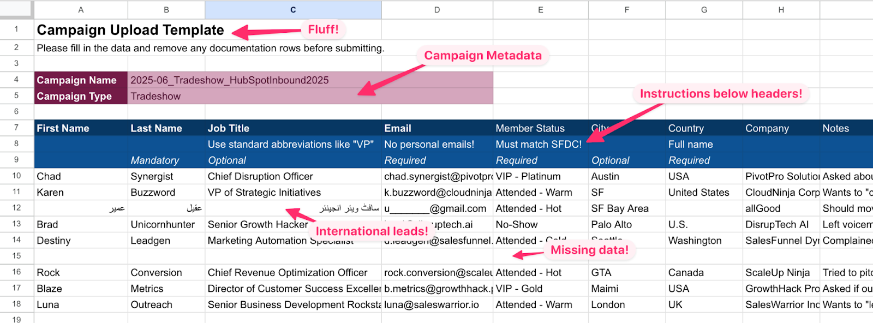Select column C header
The image size is (873, 323).
click(293, 10)
